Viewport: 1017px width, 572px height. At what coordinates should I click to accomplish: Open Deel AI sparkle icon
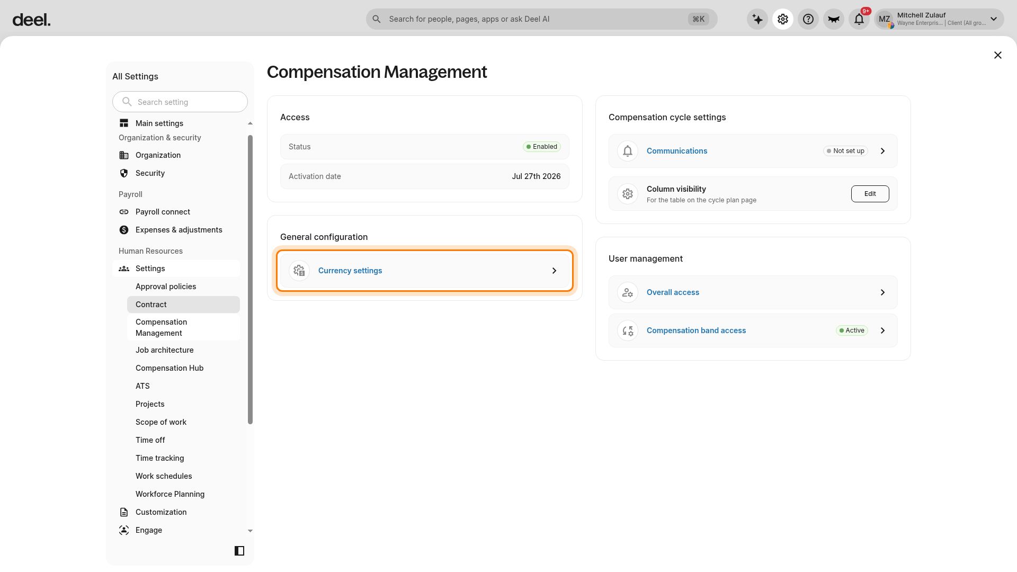[757, 19]
